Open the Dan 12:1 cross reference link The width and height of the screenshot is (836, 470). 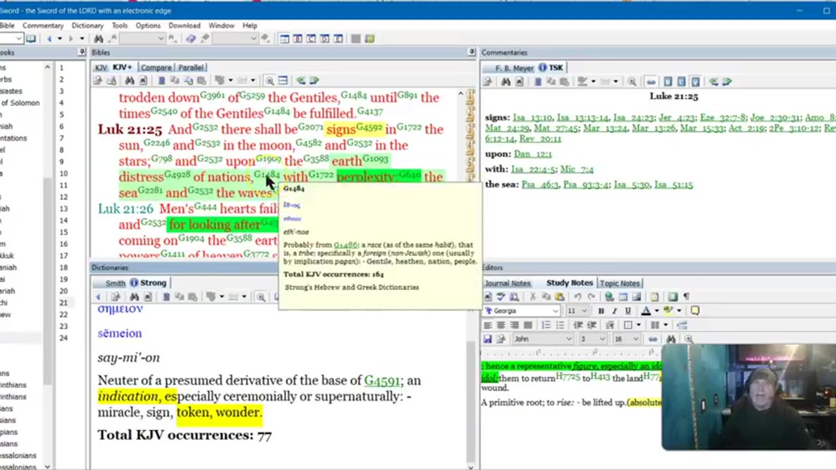point(532,154)
